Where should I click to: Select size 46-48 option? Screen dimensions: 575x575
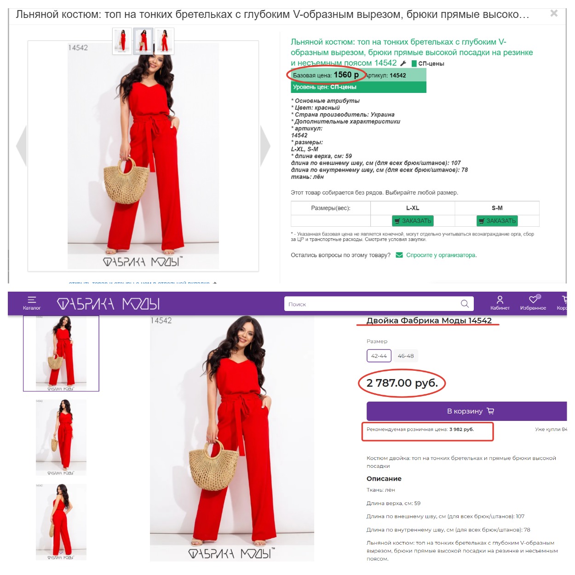[406, 356]
